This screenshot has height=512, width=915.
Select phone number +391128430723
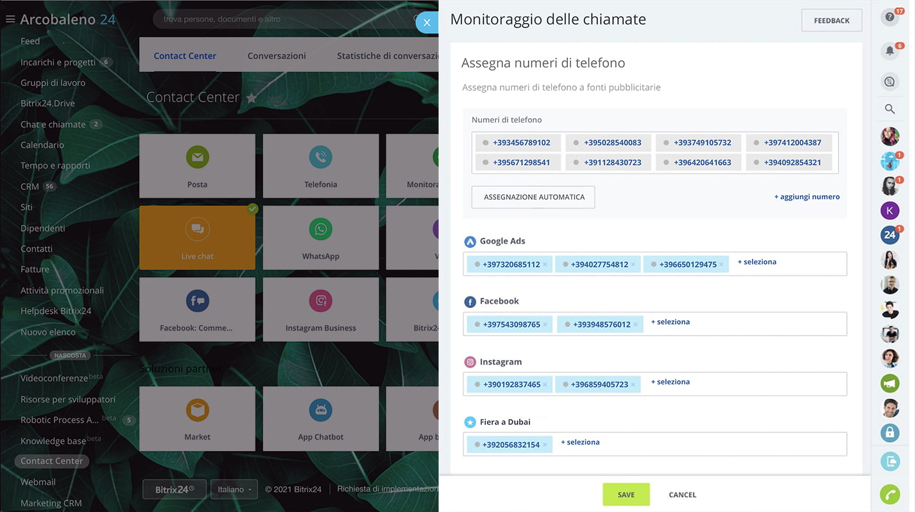coord(608,162)
